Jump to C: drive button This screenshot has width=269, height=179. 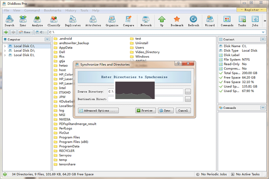(x=41, y=32)
